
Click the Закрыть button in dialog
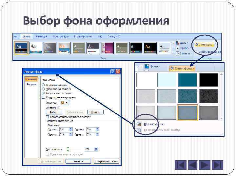(x=78, y=161)
